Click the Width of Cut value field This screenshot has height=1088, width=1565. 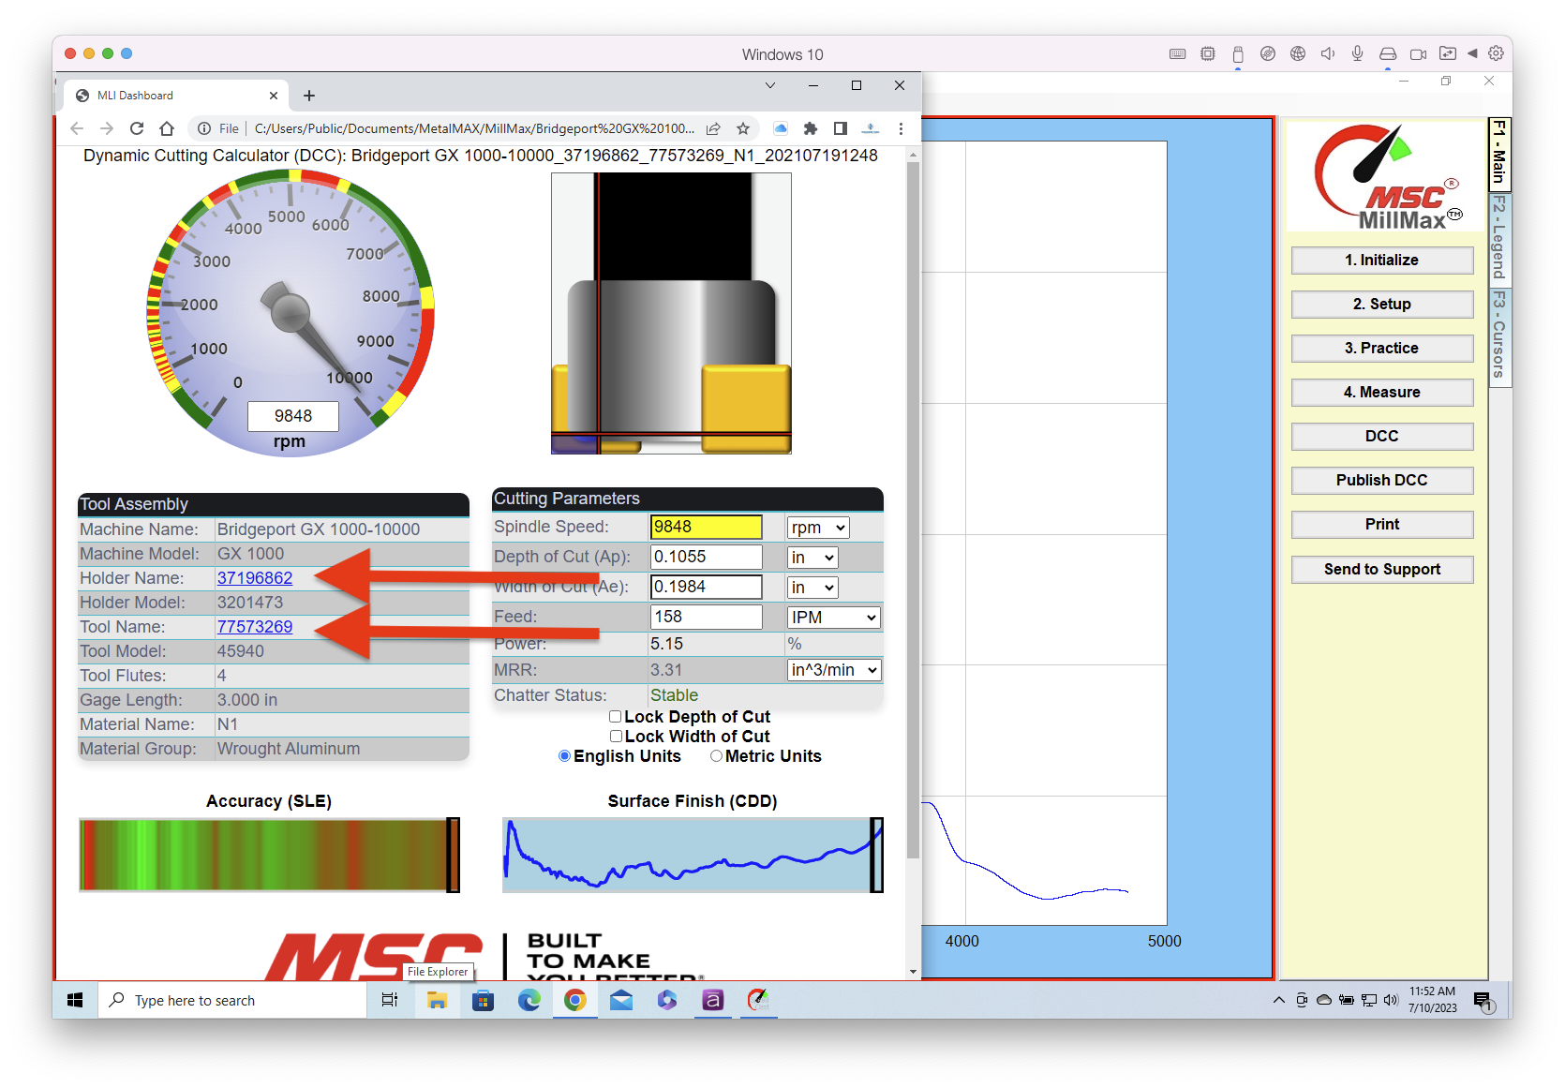click(x=707, y=587)
